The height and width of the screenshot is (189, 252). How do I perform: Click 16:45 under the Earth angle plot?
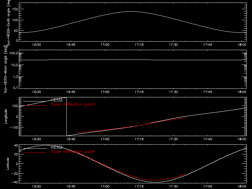pyautogui.click(x=71, y=45)
